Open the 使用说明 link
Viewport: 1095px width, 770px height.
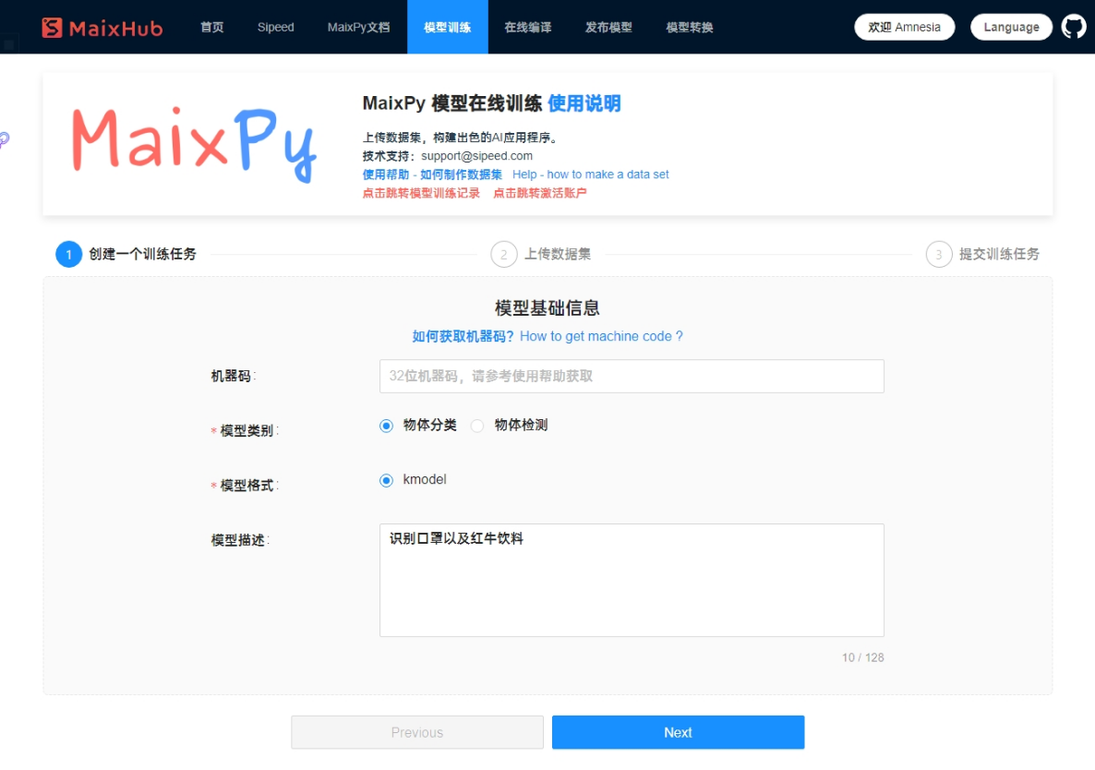584,103
